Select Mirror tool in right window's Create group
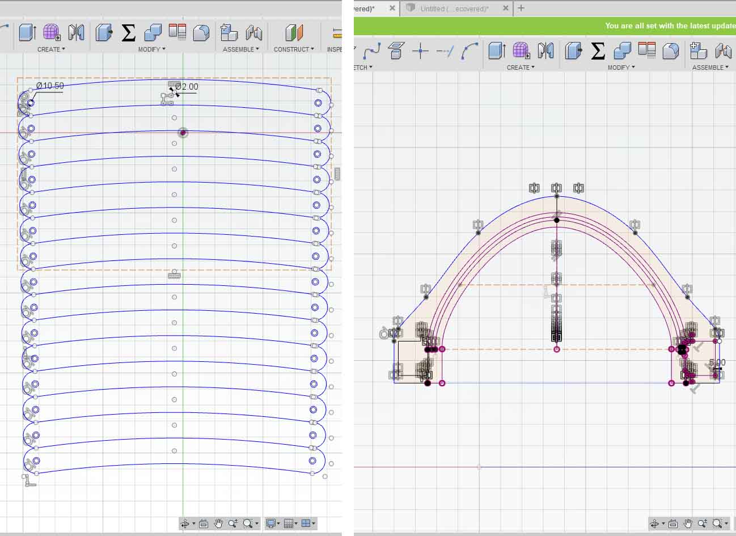Screen dimensions: 736x536 [x=545, y=50]
